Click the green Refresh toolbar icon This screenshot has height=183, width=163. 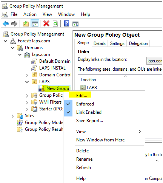click(x=55, y=23)
